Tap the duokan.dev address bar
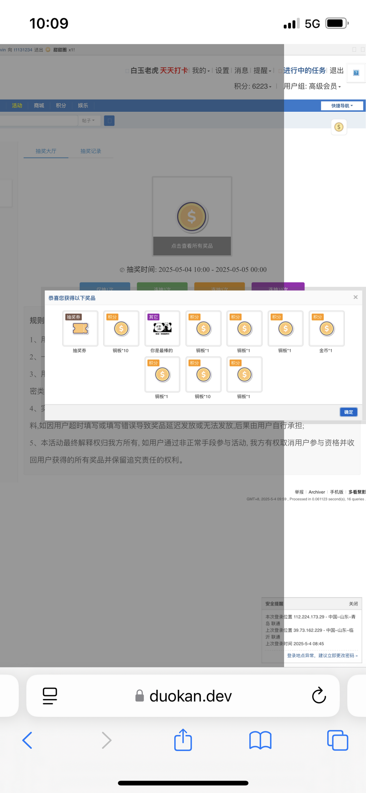The image size is (366, 793). click(183, 696)
